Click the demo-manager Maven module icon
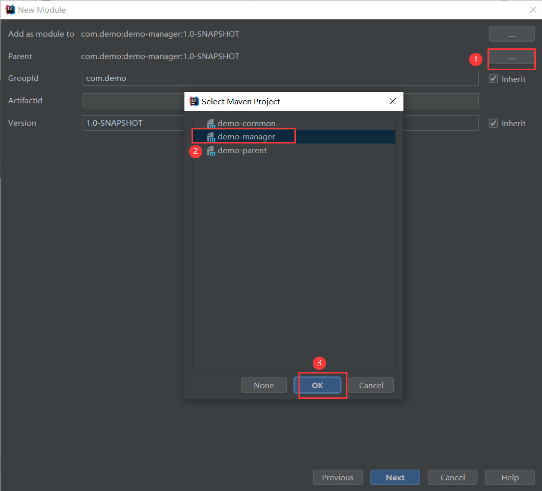This screenshot has height=491, width=542. click(211, 137)
